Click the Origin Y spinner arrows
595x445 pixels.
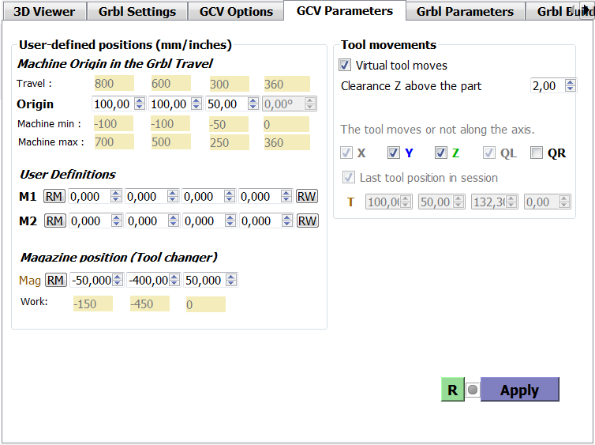click(196, 104)
